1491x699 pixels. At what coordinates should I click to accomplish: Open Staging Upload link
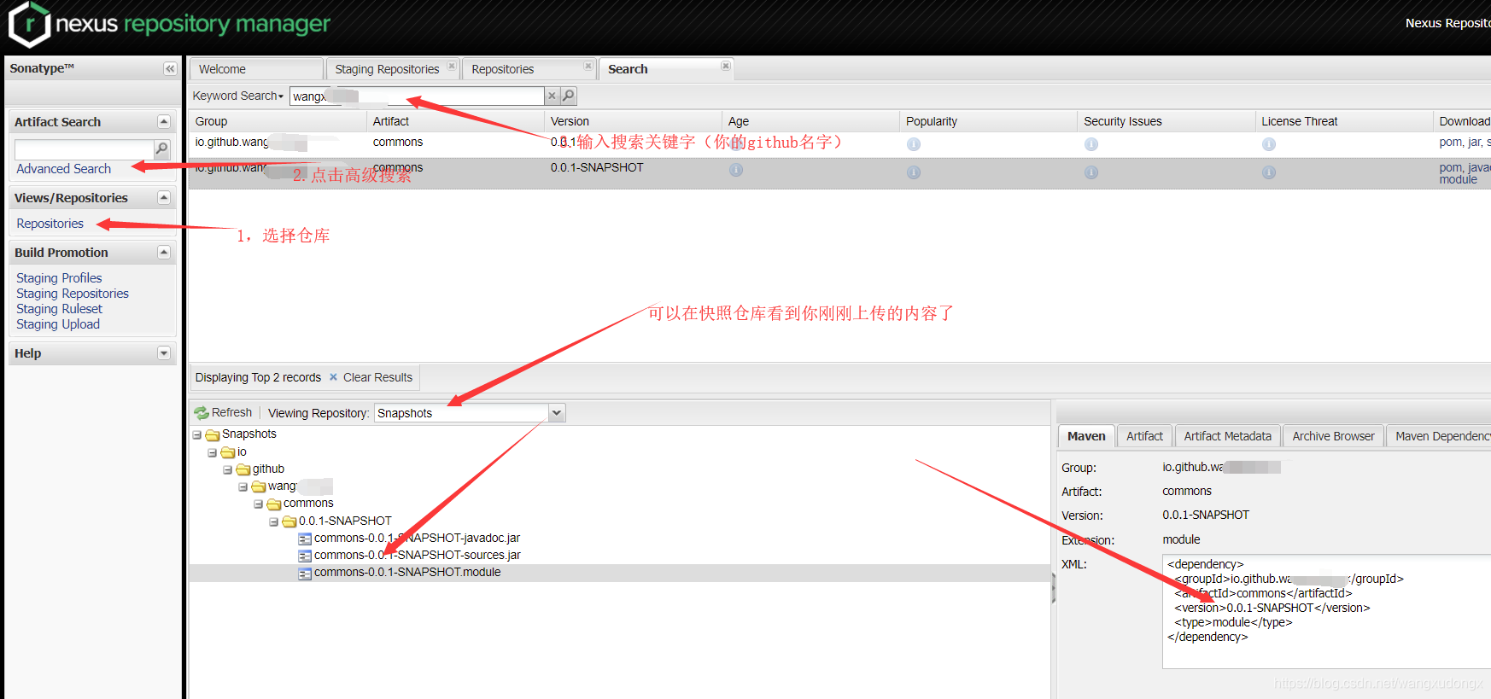point(58,324)
